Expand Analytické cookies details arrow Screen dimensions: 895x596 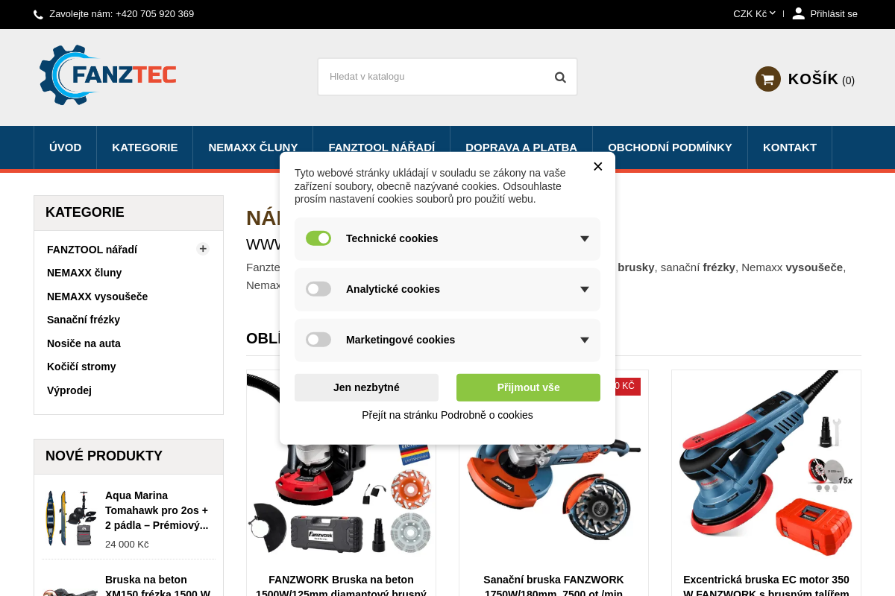(x=585, y=290)
